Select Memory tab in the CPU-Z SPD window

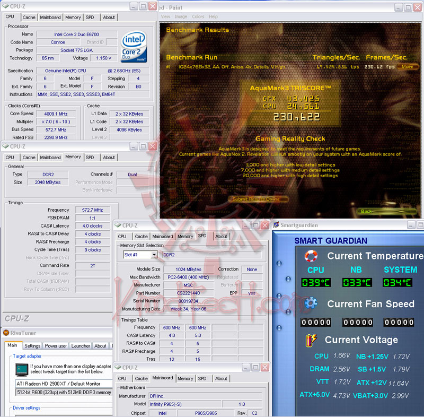tap(185, 237)
